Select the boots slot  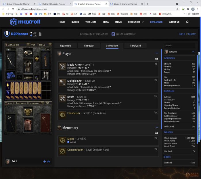[x=45, y=75]
